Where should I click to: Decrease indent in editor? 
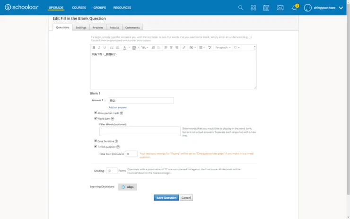click(159, 47)
